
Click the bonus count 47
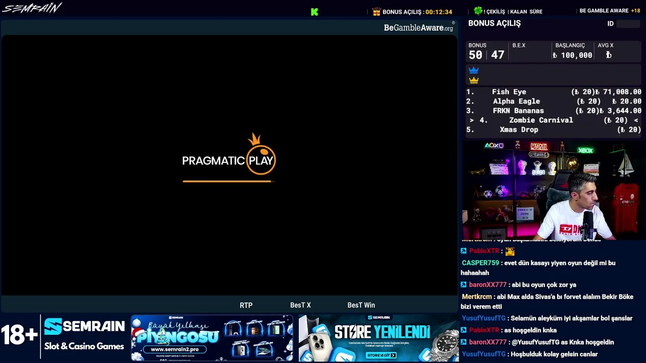pos(498,55)
